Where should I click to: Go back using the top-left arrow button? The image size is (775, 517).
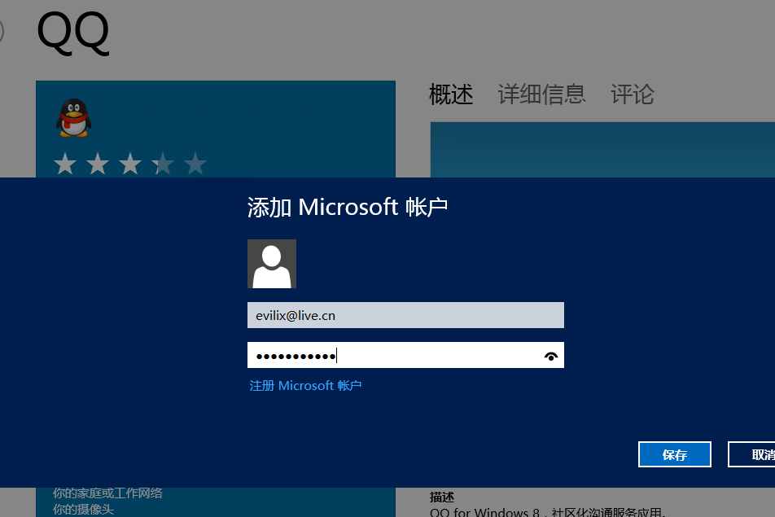(x=2, y=31)
